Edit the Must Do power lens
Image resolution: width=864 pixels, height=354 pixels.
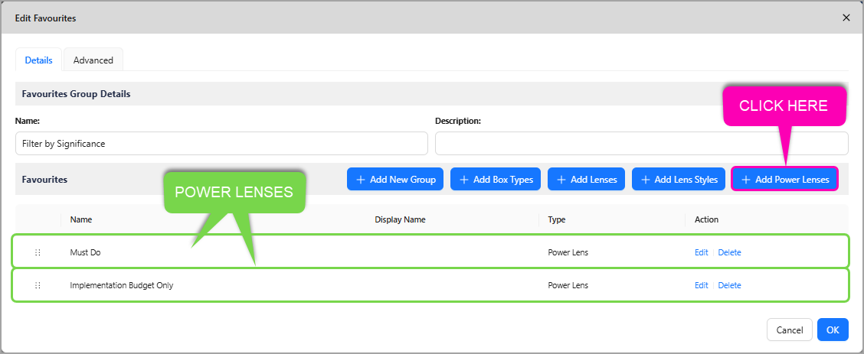point(701,252)
